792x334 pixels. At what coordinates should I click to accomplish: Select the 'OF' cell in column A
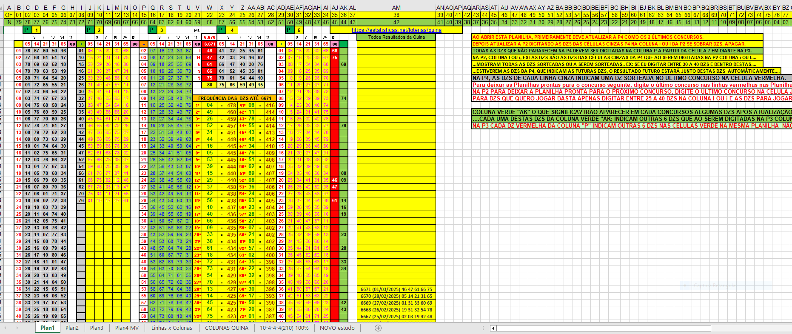[9, 15]
